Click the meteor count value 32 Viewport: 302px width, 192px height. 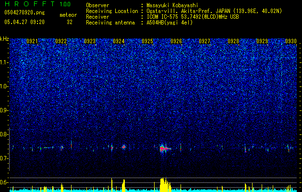(70, 22)
